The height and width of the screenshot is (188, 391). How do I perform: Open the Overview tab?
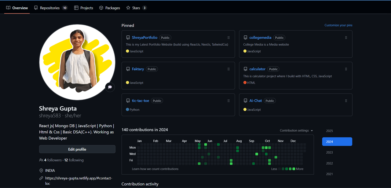point(17,8)
